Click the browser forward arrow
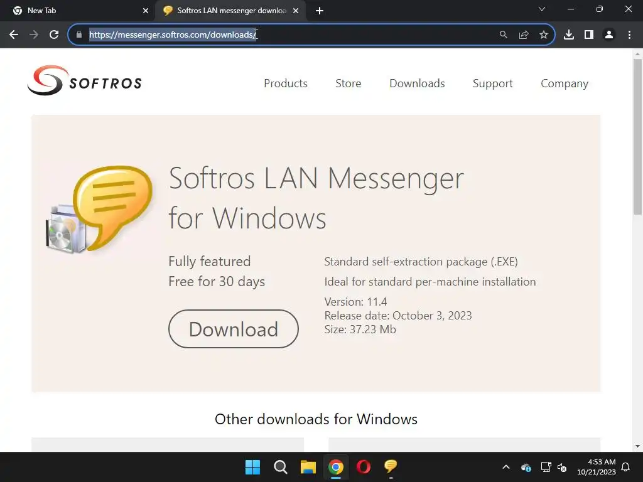Viewport: 643px width, 482px height. [x=34, y=35]
